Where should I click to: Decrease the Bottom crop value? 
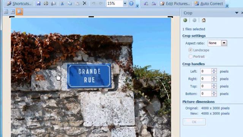point(214,95)
